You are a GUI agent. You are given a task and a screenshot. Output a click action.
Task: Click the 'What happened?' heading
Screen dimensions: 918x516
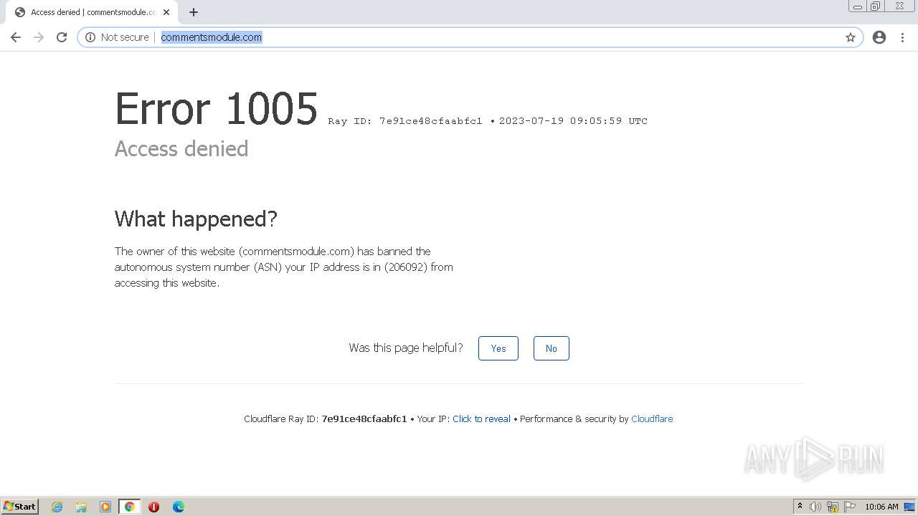point(196,219)
